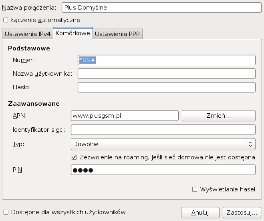The image size is (264, 221).
Task: Click the APN field with www.plusgsm.pl
Action: point(124,116)
